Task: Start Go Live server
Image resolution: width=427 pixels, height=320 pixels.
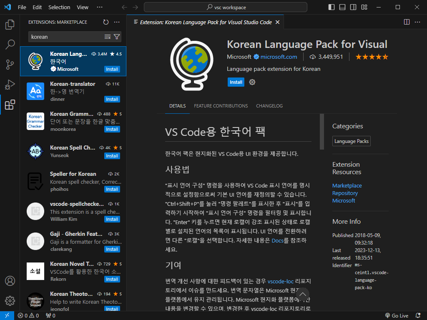Action: coord(397,316)
